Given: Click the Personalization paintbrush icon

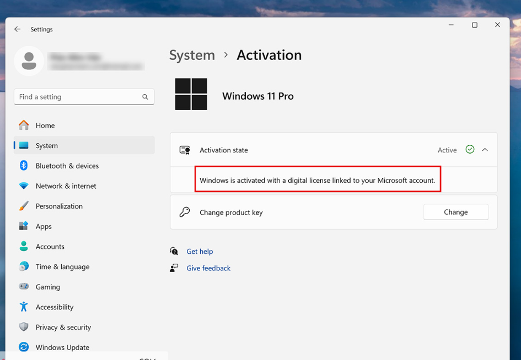Looking at the screenshot, I should (x=24, y=206).
